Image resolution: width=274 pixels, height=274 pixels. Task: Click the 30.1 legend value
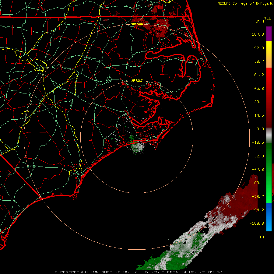(259, 102)
